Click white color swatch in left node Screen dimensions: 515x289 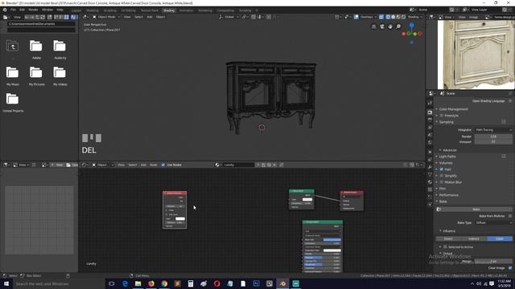tap(180, 218)
